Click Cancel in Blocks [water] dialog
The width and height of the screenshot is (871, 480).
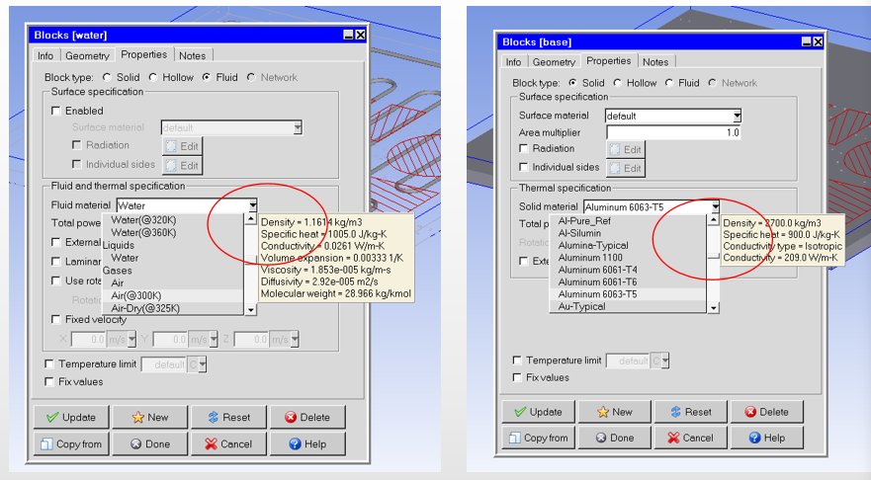click(x=228, y=444)
